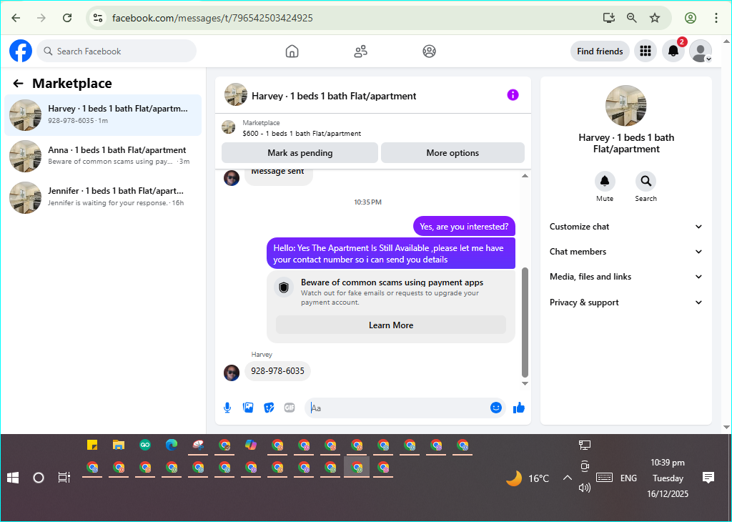Install app icon in address bar

click(x=609, y=18)
